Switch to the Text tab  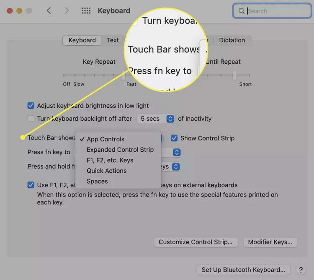(x=113, y=40)
